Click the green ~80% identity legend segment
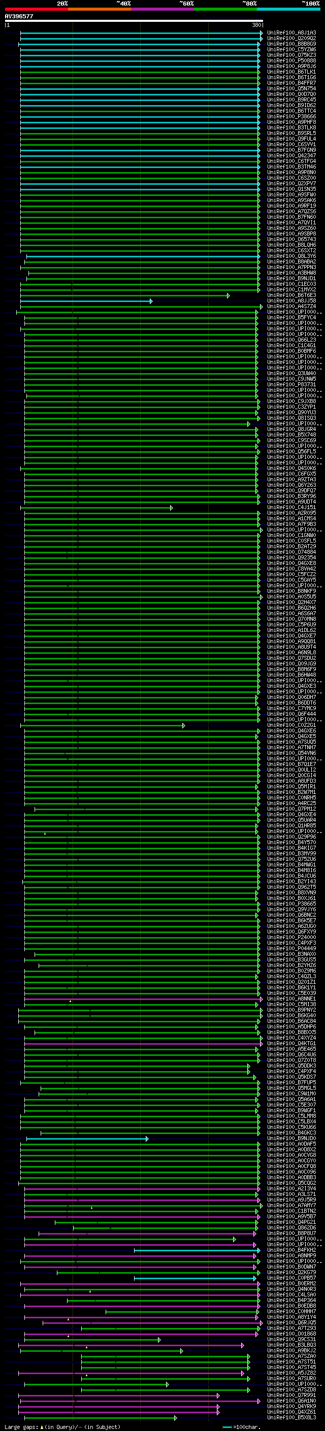Viewport: 325px width, 1431px height. (225, 9)
